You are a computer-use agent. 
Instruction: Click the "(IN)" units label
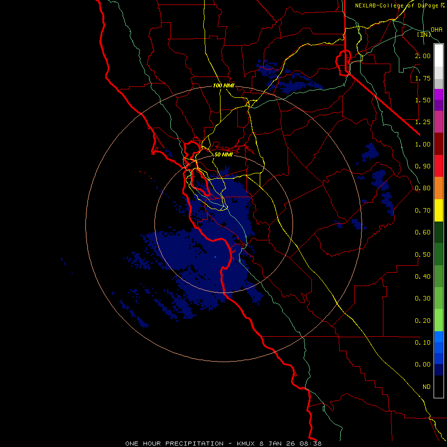point(424,34)
